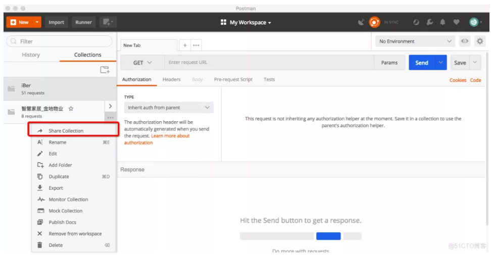The height and width of the screenshot is (260, 491).
Task: Choose Remove from workspace
Action: [74, 234]
